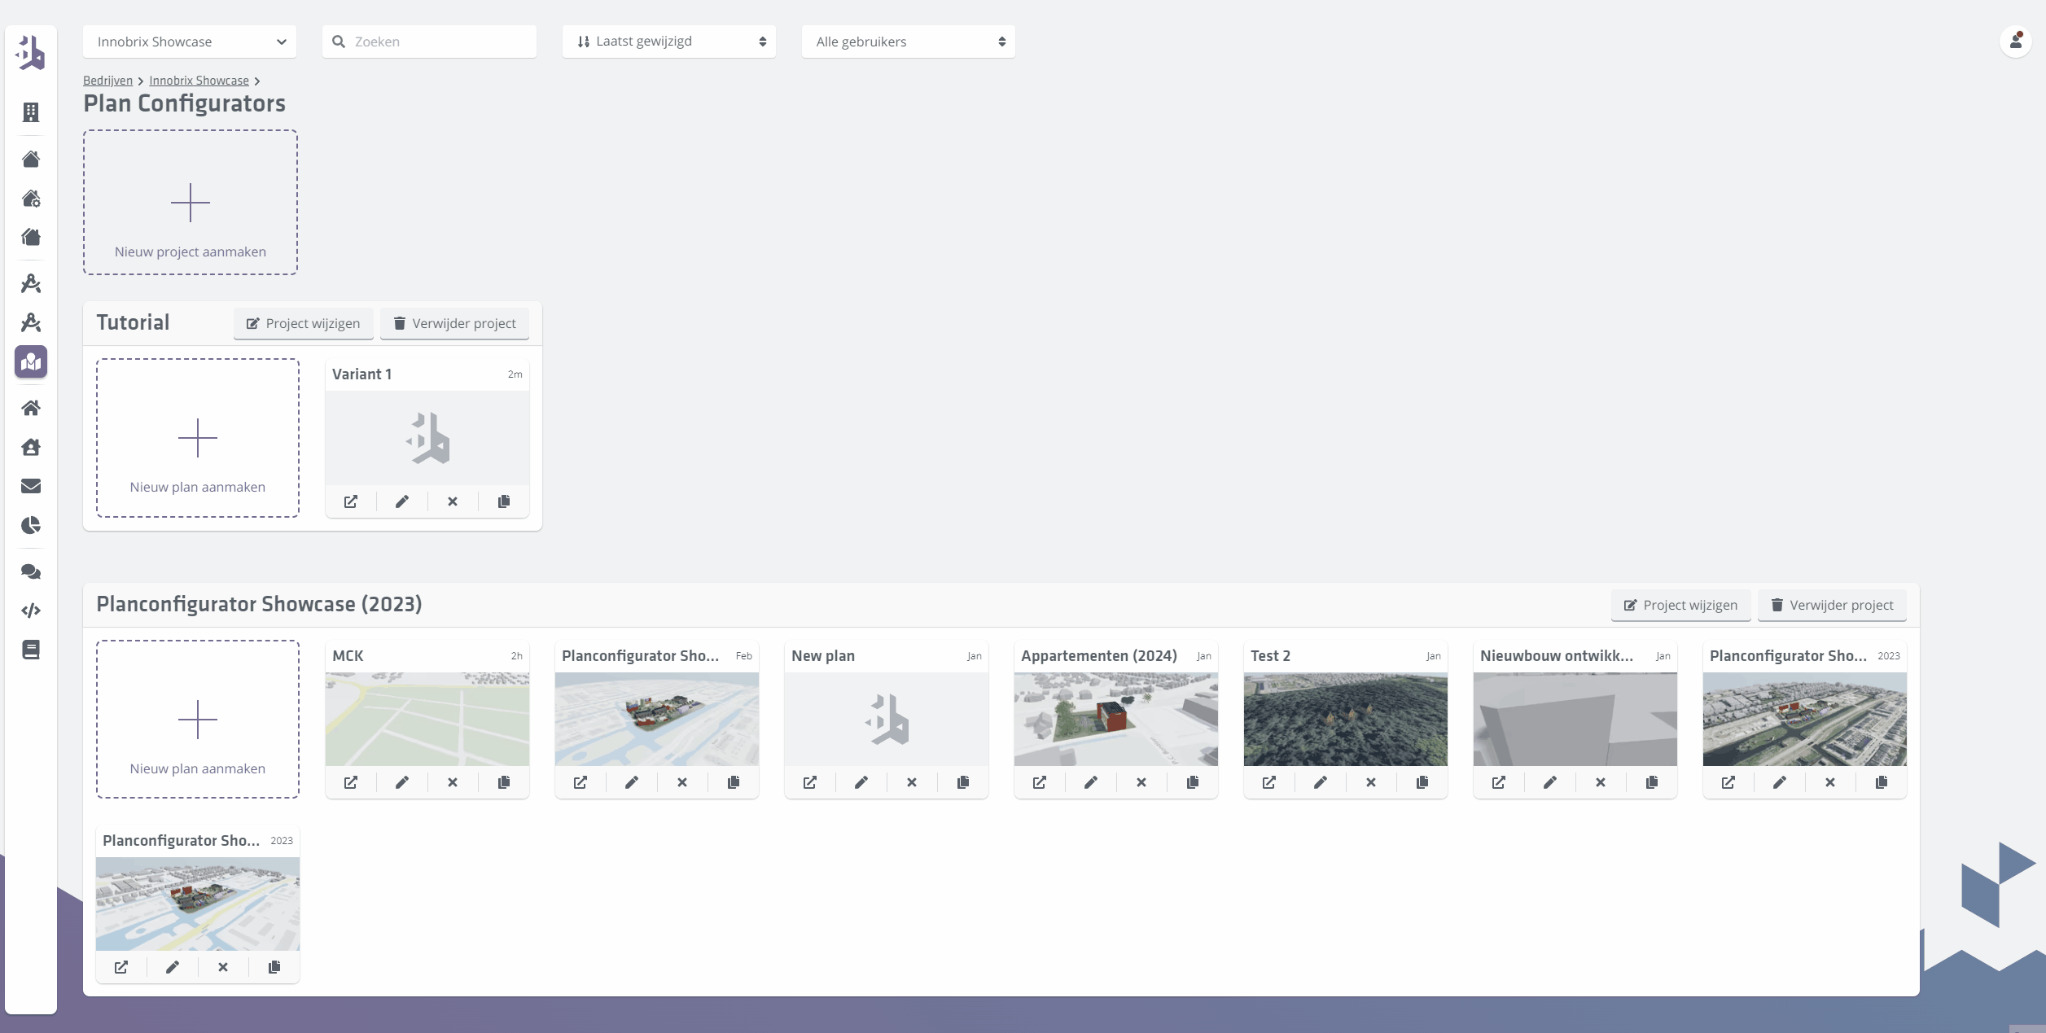
Task: Click the Innobrix logo at sidebar top
Action: [30, 52]
